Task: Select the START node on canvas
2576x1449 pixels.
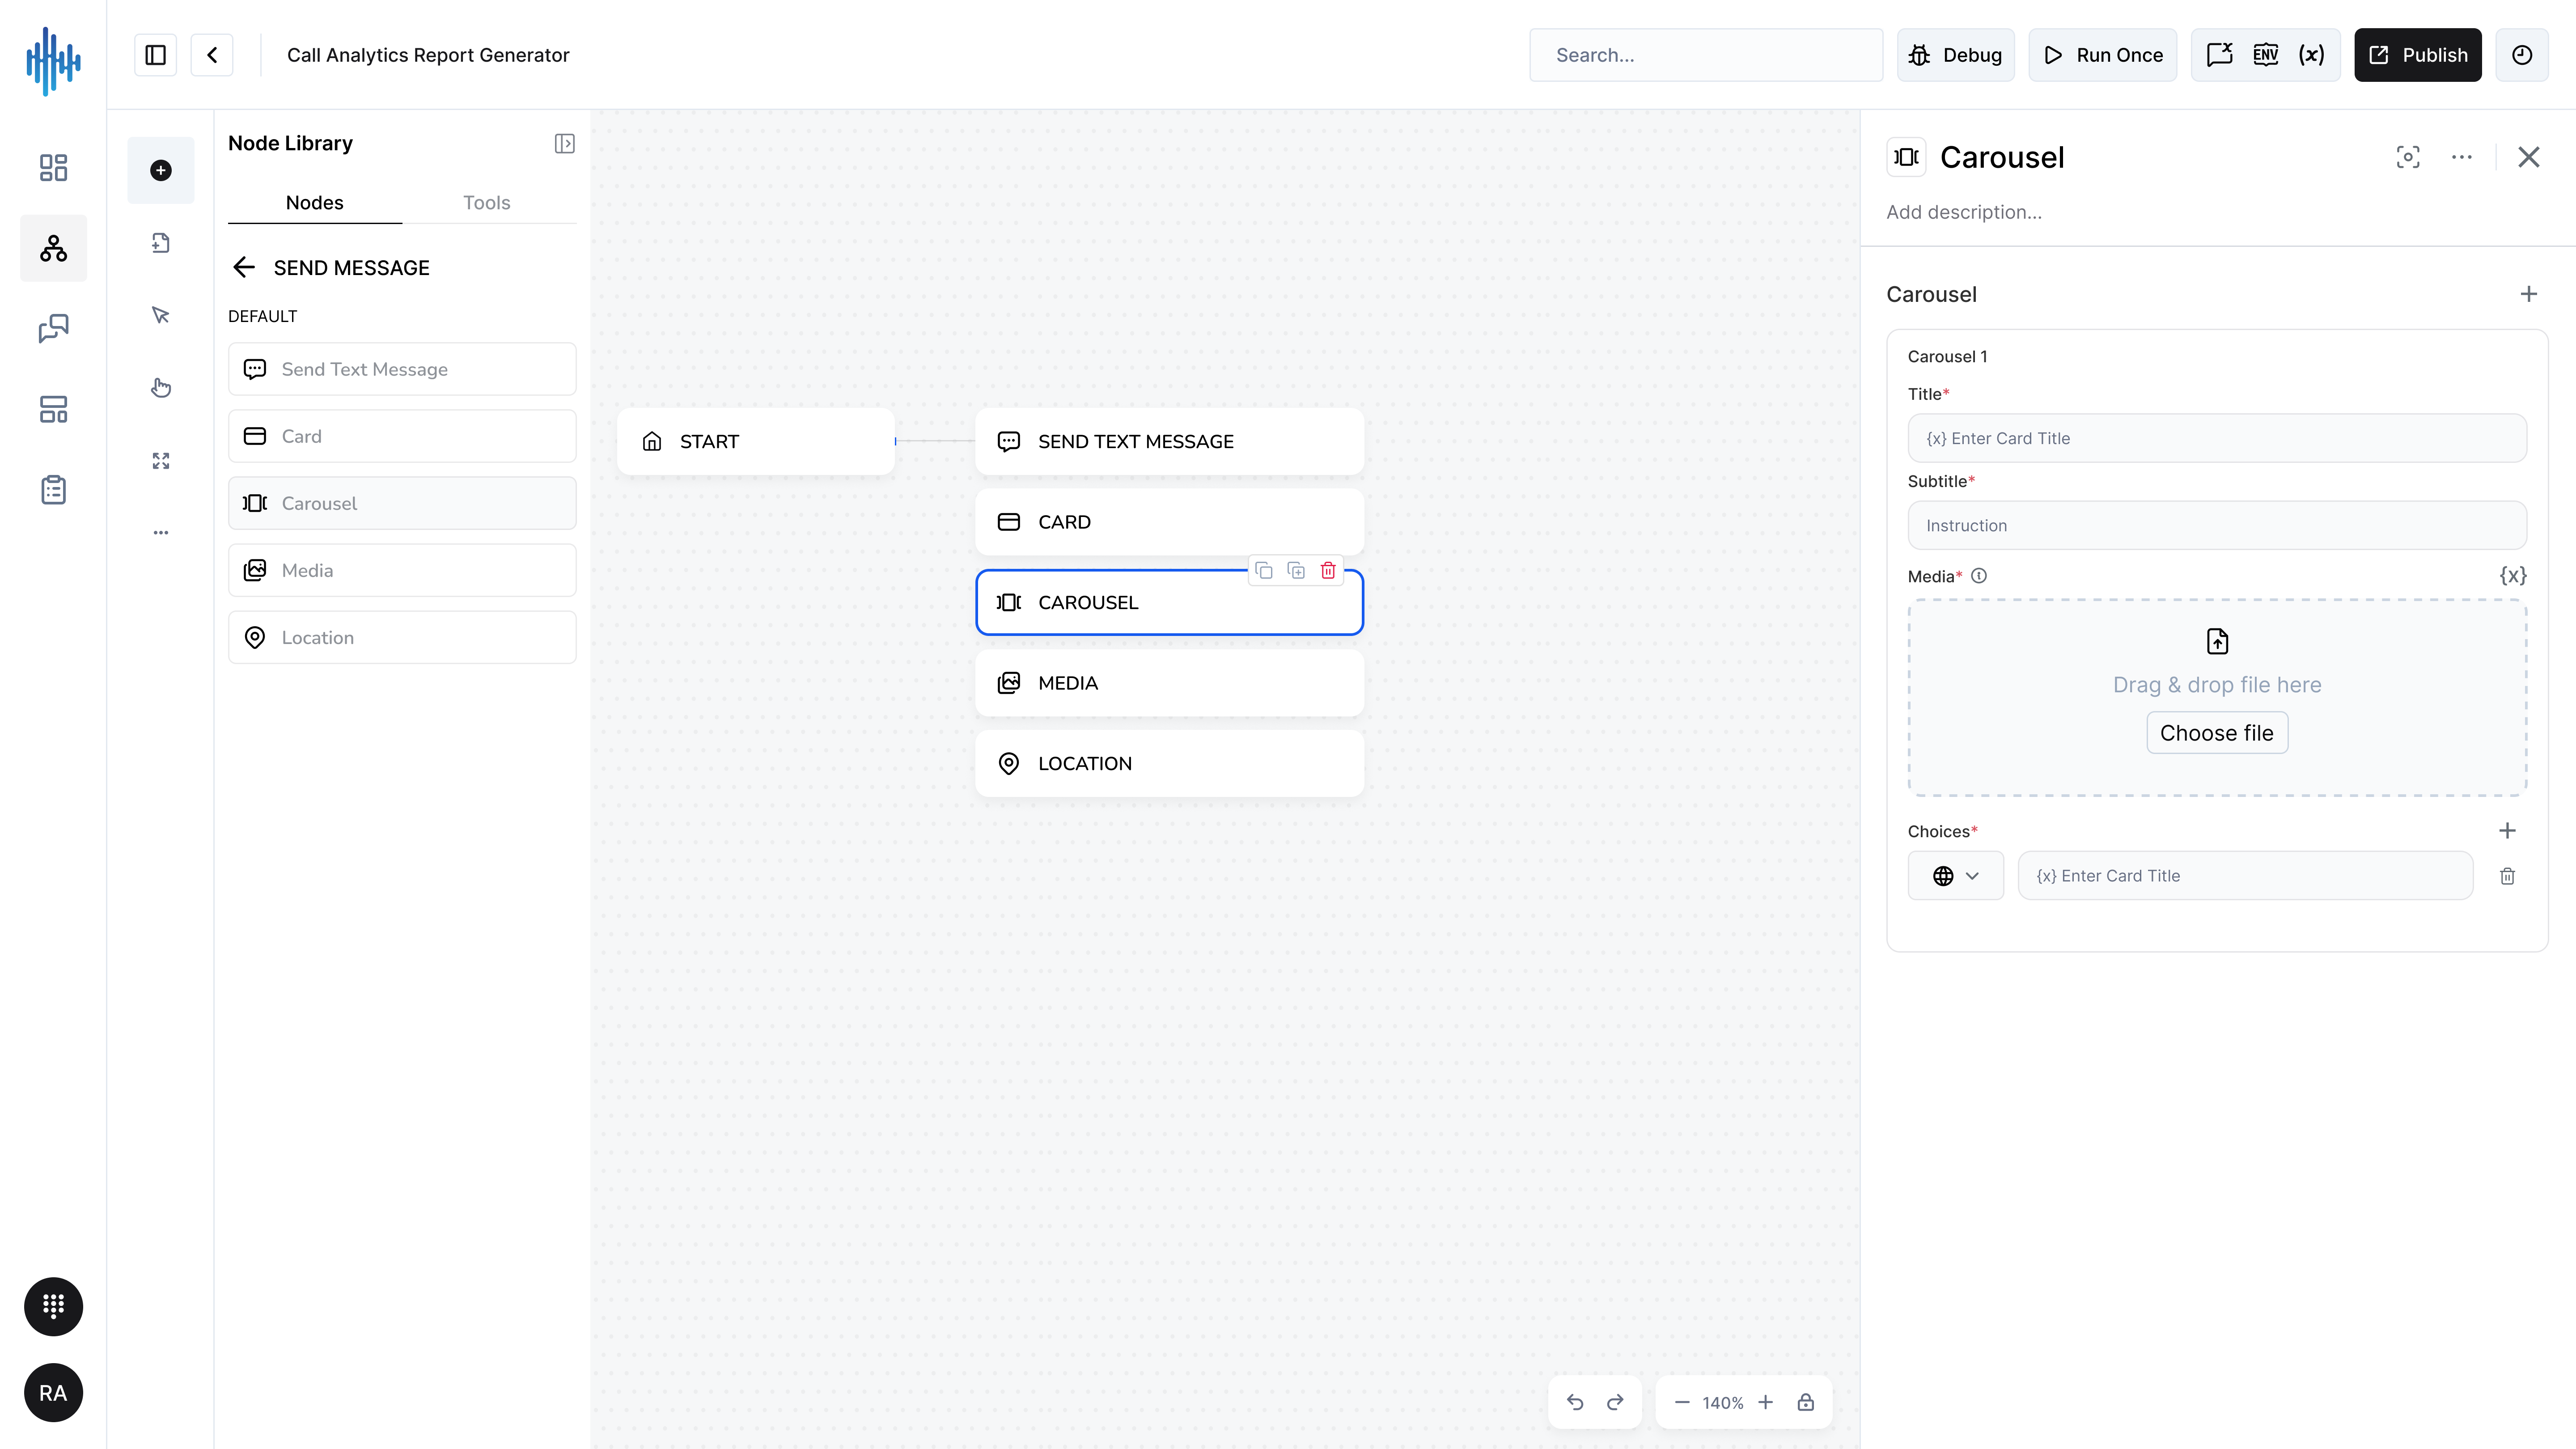Action: pyautogui.click(x=756, y=441)
